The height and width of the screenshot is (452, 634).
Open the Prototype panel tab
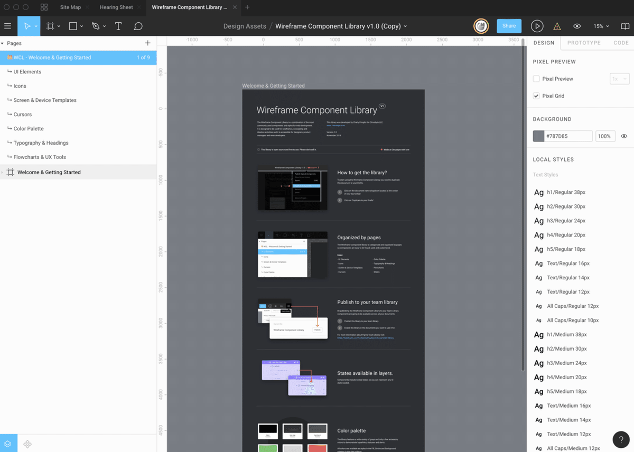584,43
